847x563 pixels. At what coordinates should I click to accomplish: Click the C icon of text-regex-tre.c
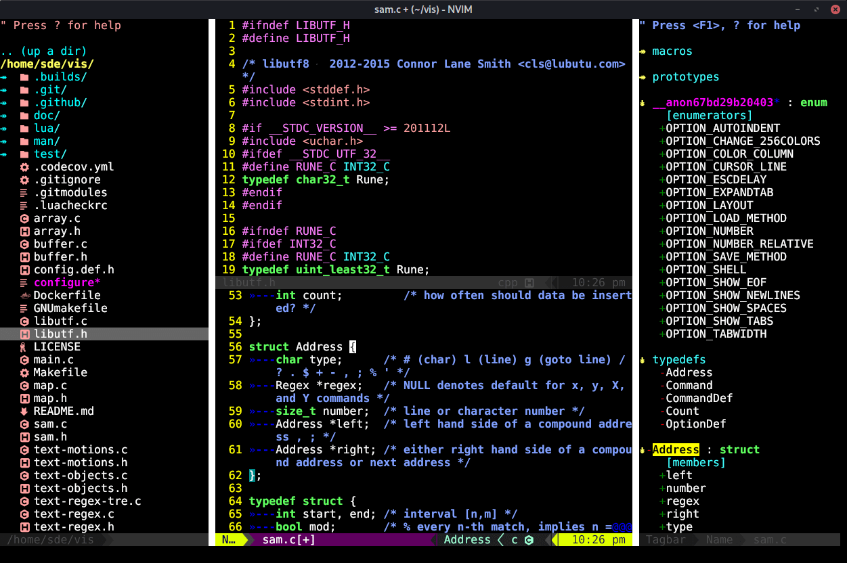click(x=24, y=501)
